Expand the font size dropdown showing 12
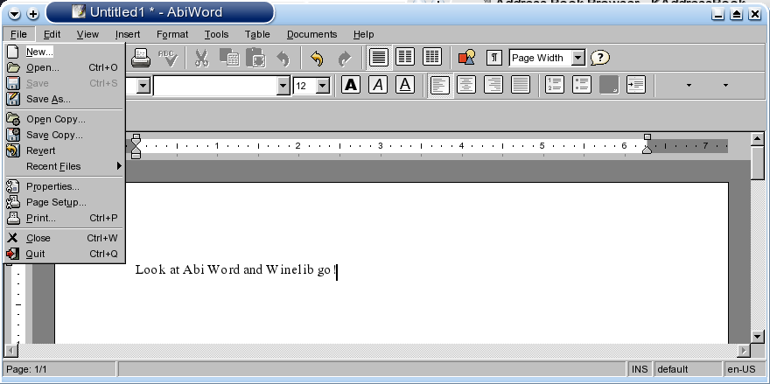770x384 pixels. click(322, 86)
